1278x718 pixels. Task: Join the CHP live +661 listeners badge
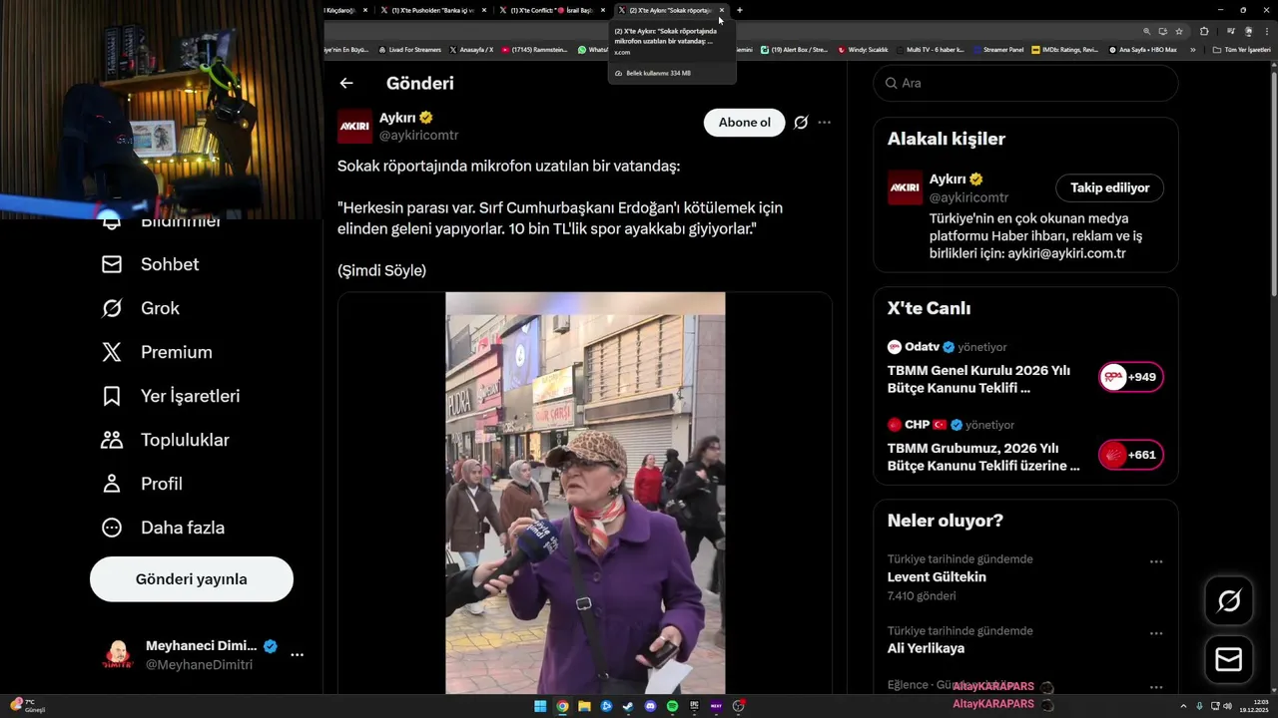point(1131,455)
